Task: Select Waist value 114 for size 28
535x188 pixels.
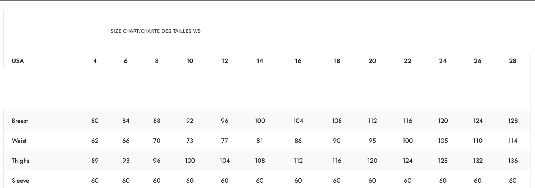Action: (x=513, y=141)
